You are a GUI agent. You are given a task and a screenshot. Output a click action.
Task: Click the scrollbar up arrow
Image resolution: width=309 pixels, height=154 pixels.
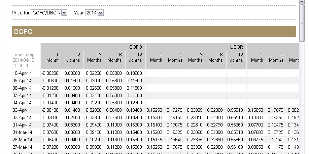pyautogui.click(x=302, y=2)
